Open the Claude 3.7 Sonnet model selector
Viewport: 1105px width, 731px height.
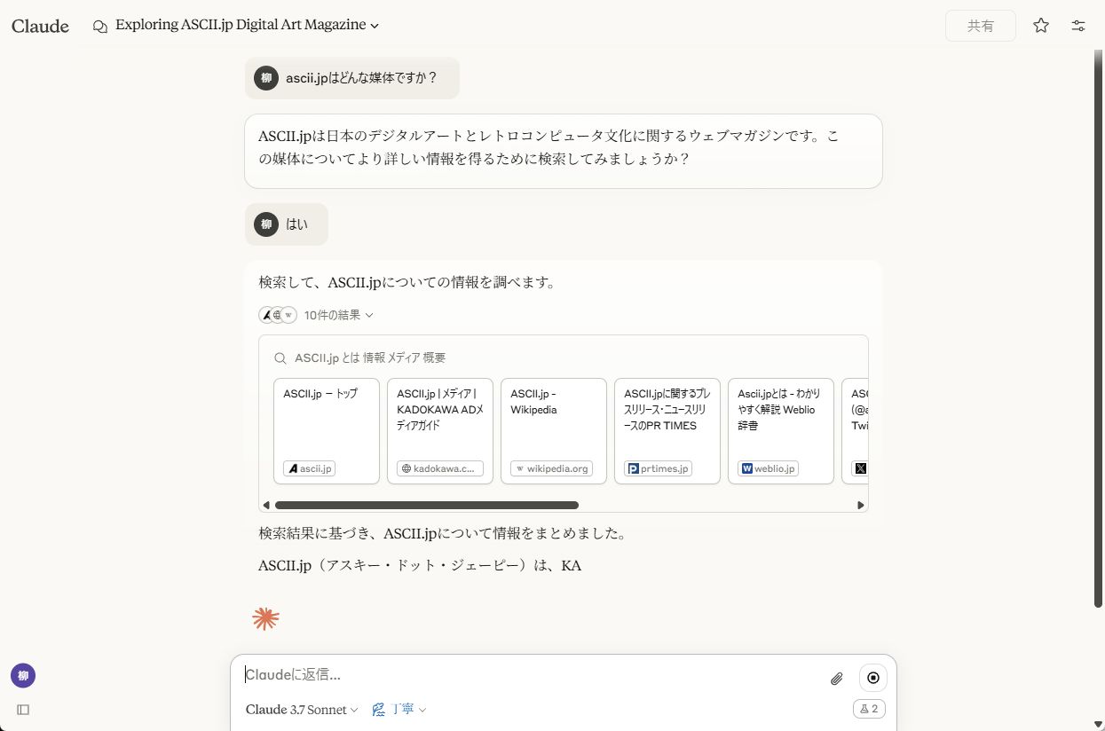coord(302,710)
